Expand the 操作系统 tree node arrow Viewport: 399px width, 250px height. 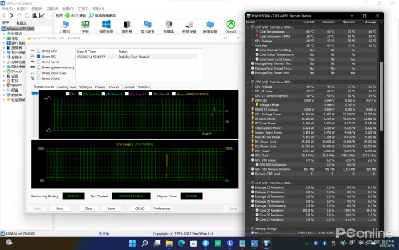(x=3, y=43)
